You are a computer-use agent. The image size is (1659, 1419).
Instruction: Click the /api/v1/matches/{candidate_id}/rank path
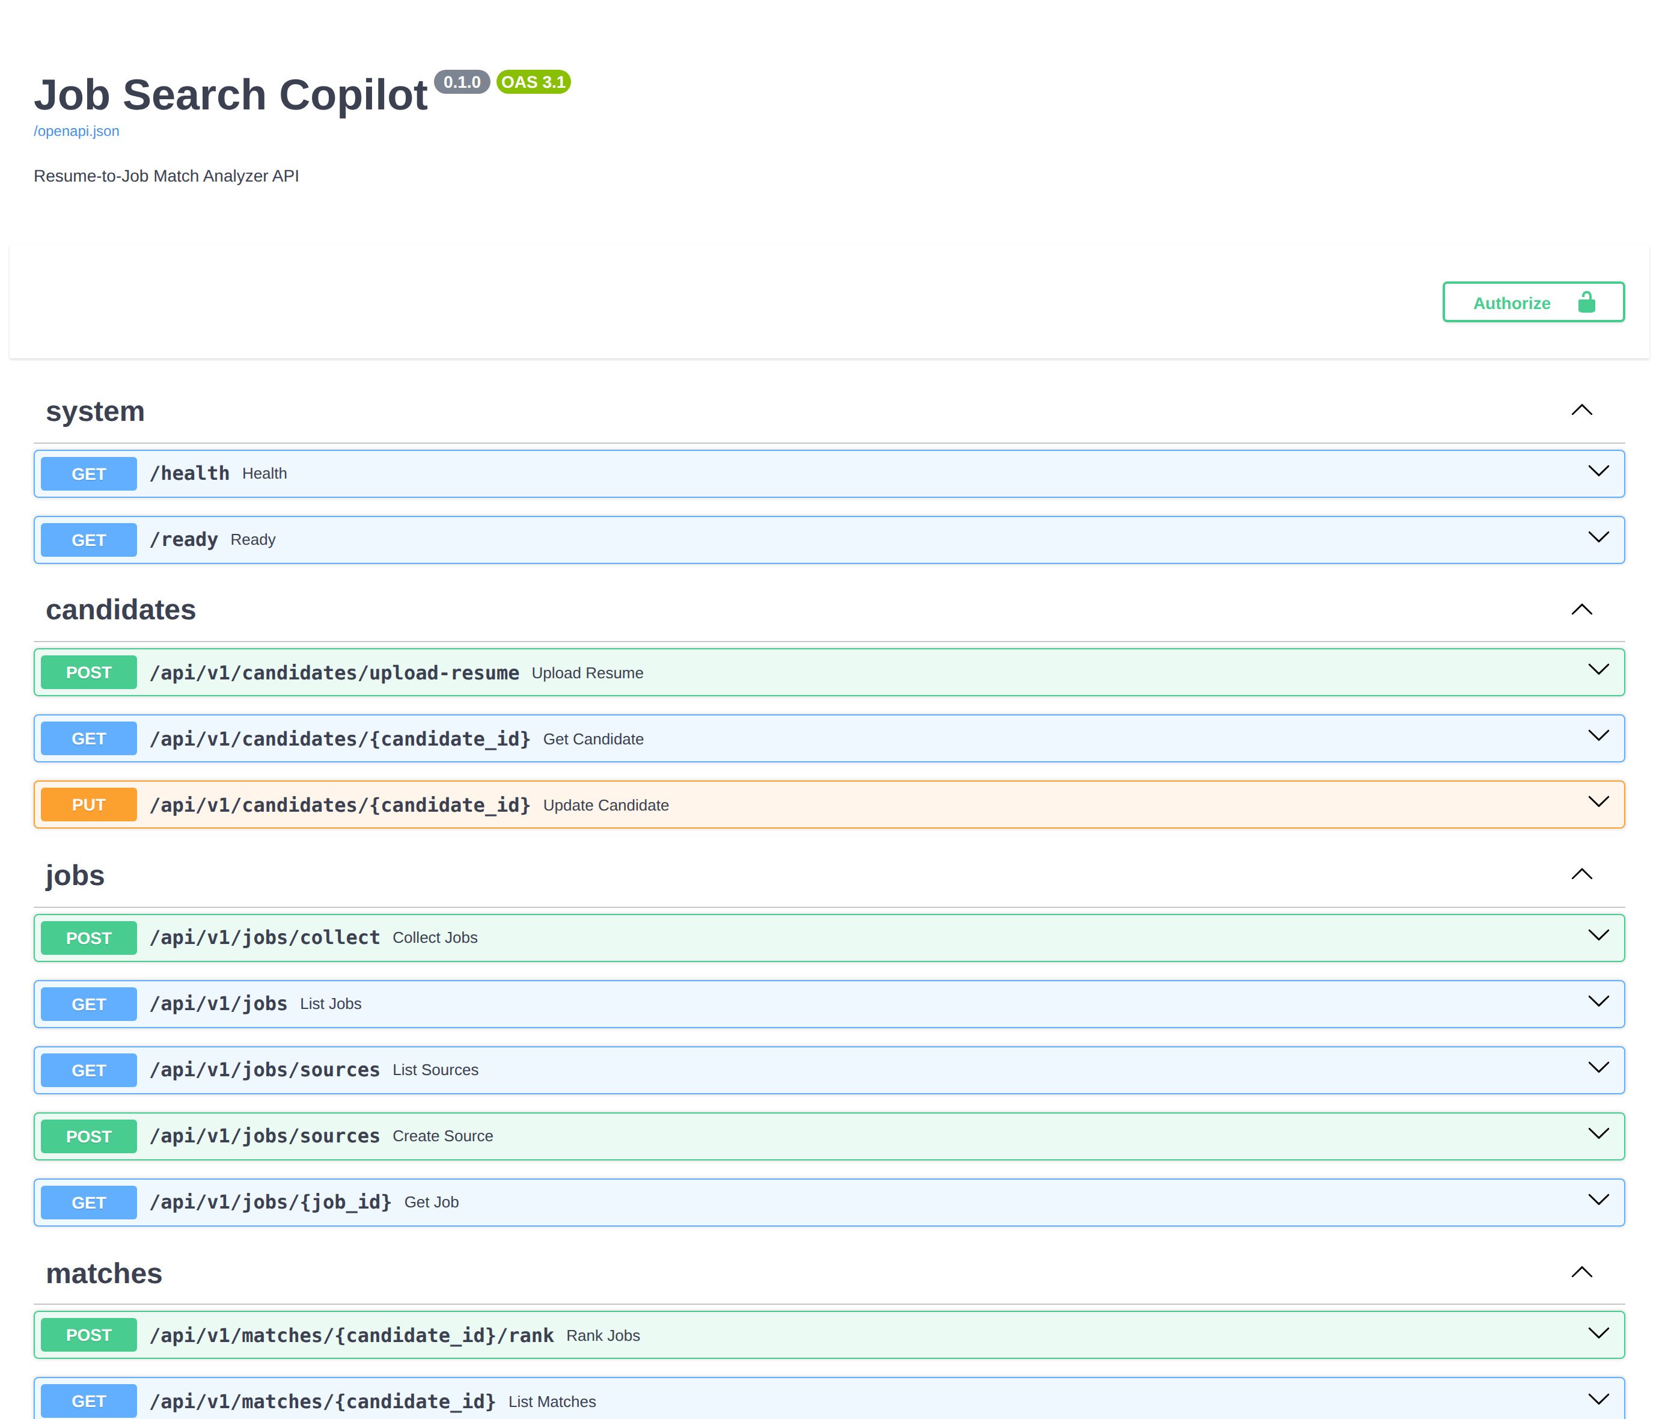[352, 1335]
